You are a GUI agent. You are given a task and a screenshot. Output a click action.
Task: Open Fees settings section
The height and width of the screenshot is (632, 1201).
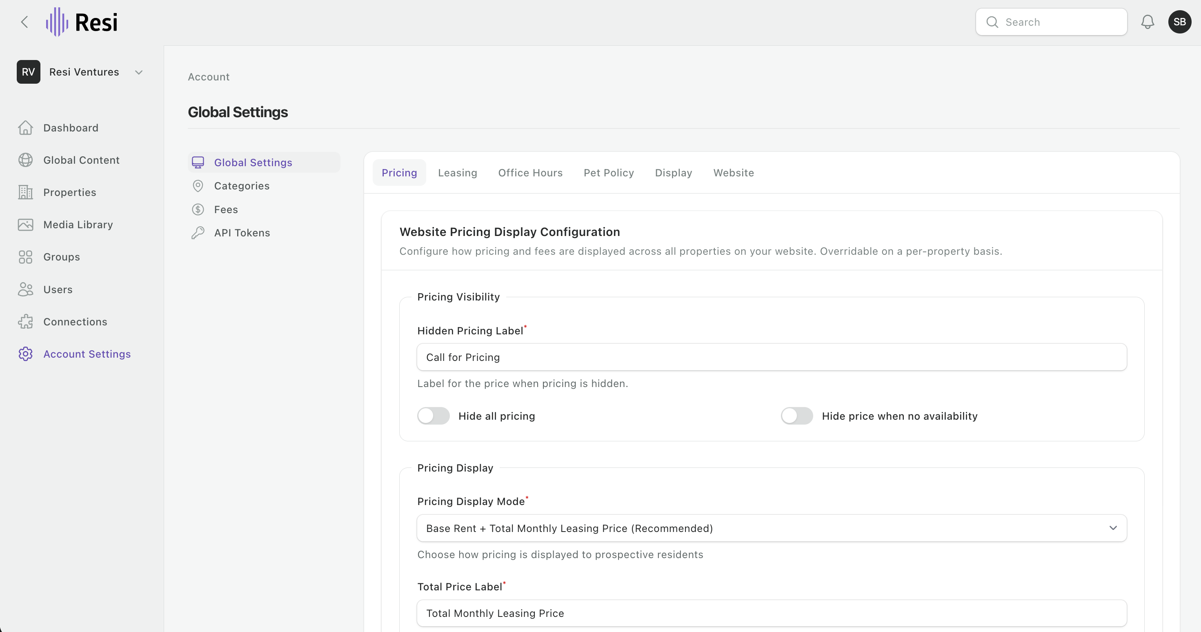(226, 209)
